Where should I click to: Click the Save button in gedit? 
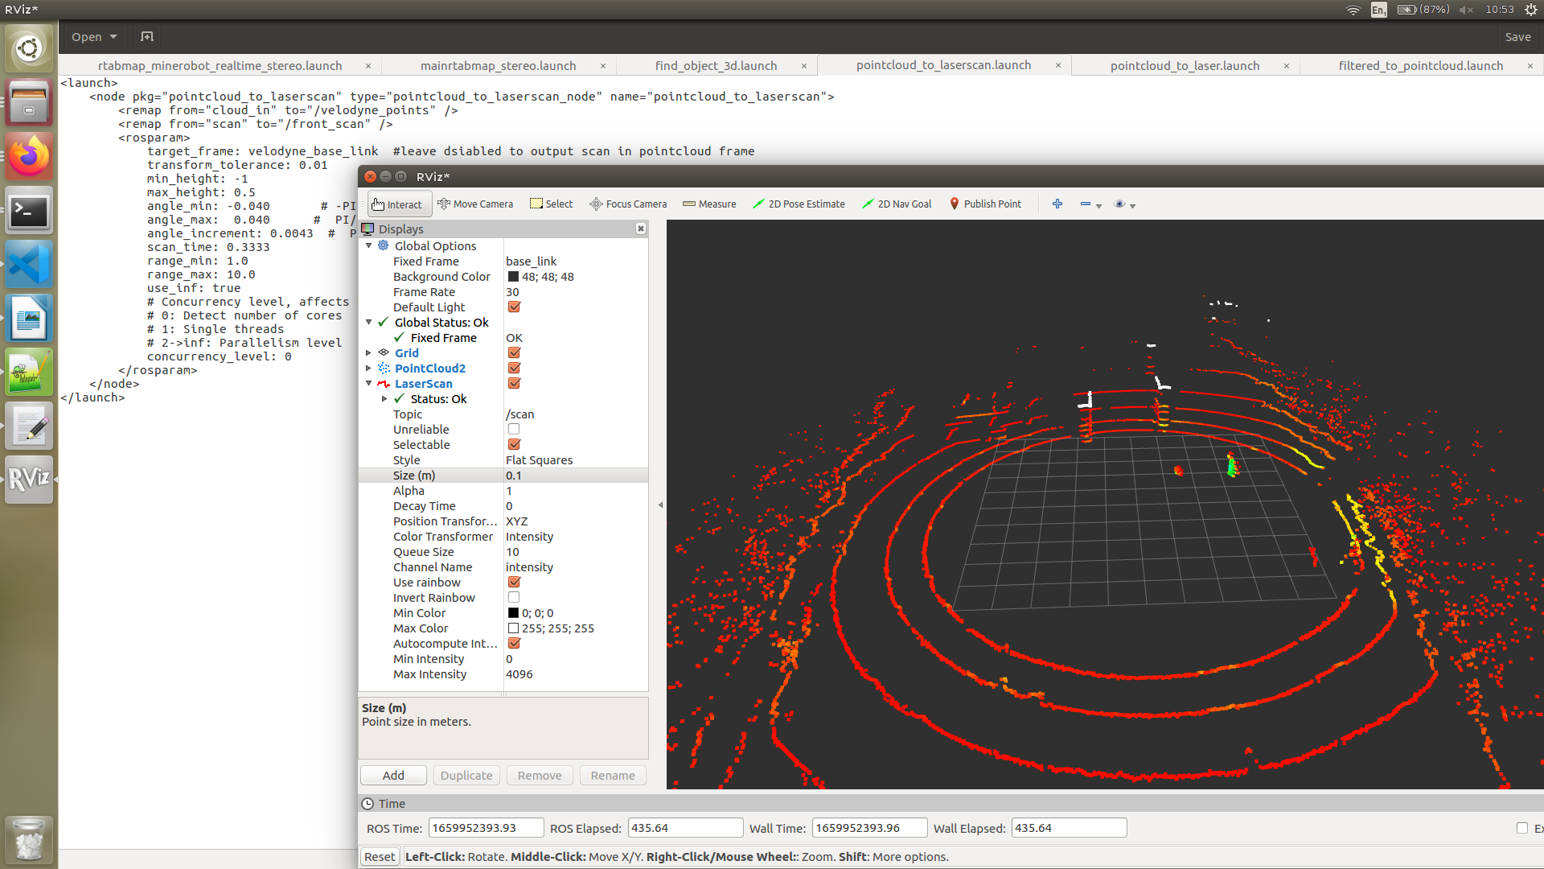pos(1517,36)
